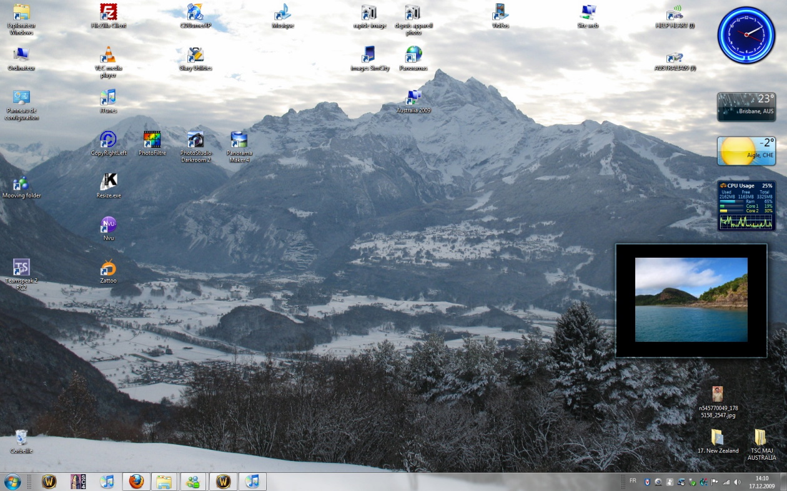Click the volume speaker icon in system tray
This screenshot has width=787, height=491.
pos(737,482)
